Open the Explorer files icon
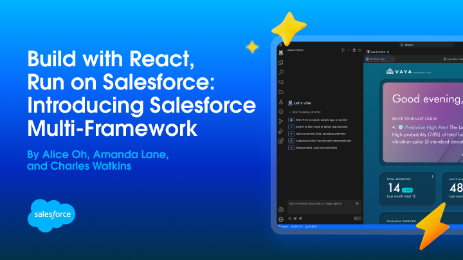Image resolution: width=463 pixels, height=260 pixels. pos(281,62)
